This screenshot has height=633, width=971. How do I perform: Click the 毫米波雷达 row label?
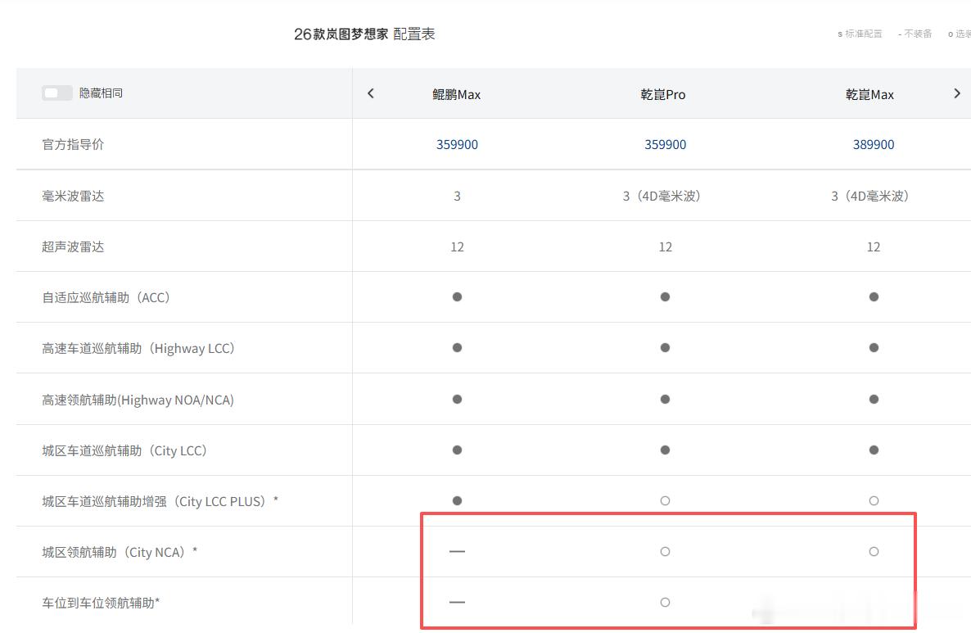(x=73, y=197)
